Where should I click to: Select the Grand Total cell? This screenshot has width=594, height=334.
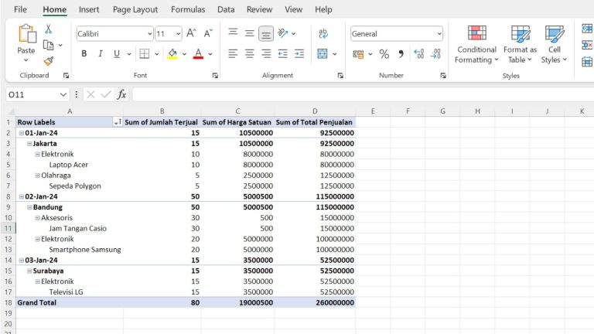pyautogui.click(x=70, y=302)
